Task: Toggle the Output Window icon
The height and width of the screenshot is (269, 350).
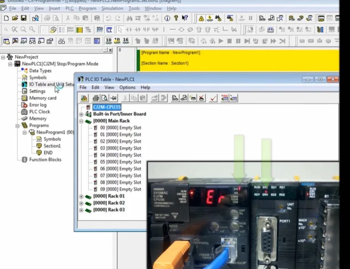Action: (x=15, y=41)
